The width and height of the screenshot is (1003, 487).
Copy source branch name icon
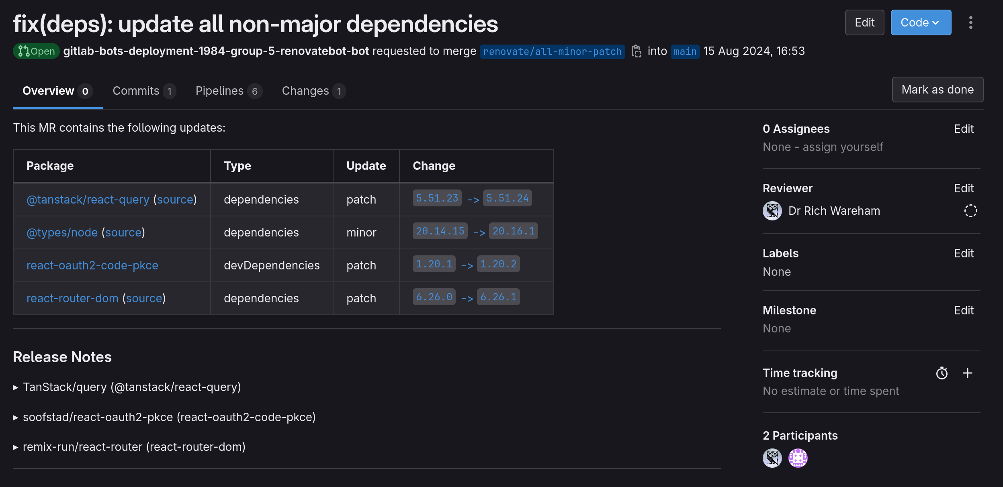click(x=636, y=51)
